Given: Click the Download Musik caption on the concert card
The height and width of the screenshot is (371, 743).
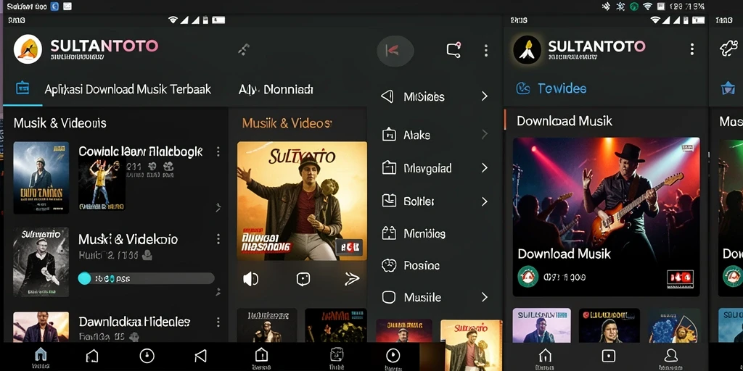Looking at the screenshot, I should pyautogui.click(x=564, y=254).
